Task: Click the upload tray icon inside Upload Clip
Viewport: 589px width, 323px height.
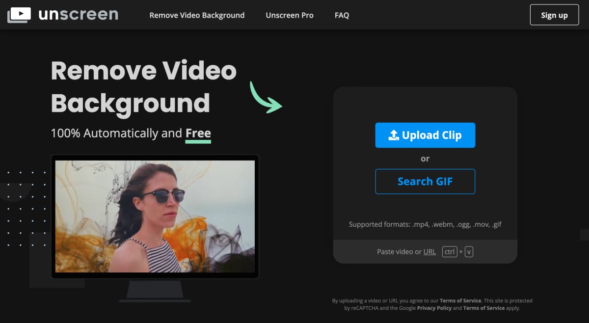Action: (x=394, y=135)
